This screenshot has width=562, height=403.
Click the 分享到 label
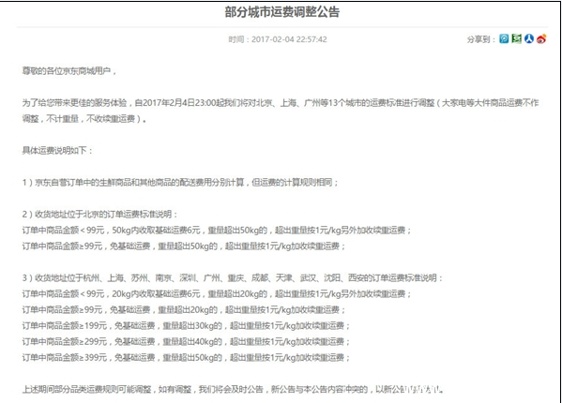(x=481, y=39)
